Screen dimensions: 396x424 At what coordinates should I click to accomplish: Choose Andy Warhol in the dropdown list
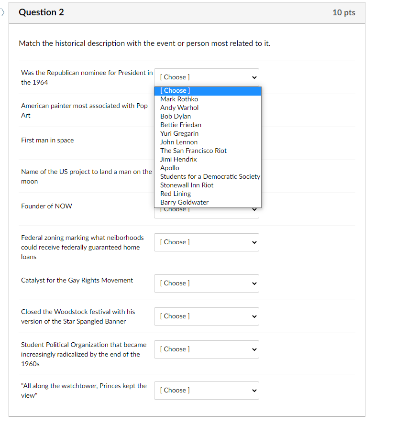[x=208, y=108]
